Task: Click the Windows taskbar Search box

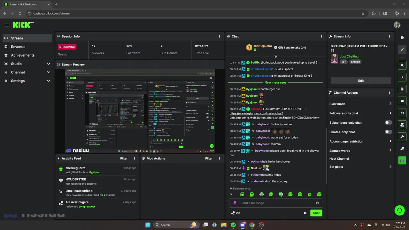Action: pos(176,225)
